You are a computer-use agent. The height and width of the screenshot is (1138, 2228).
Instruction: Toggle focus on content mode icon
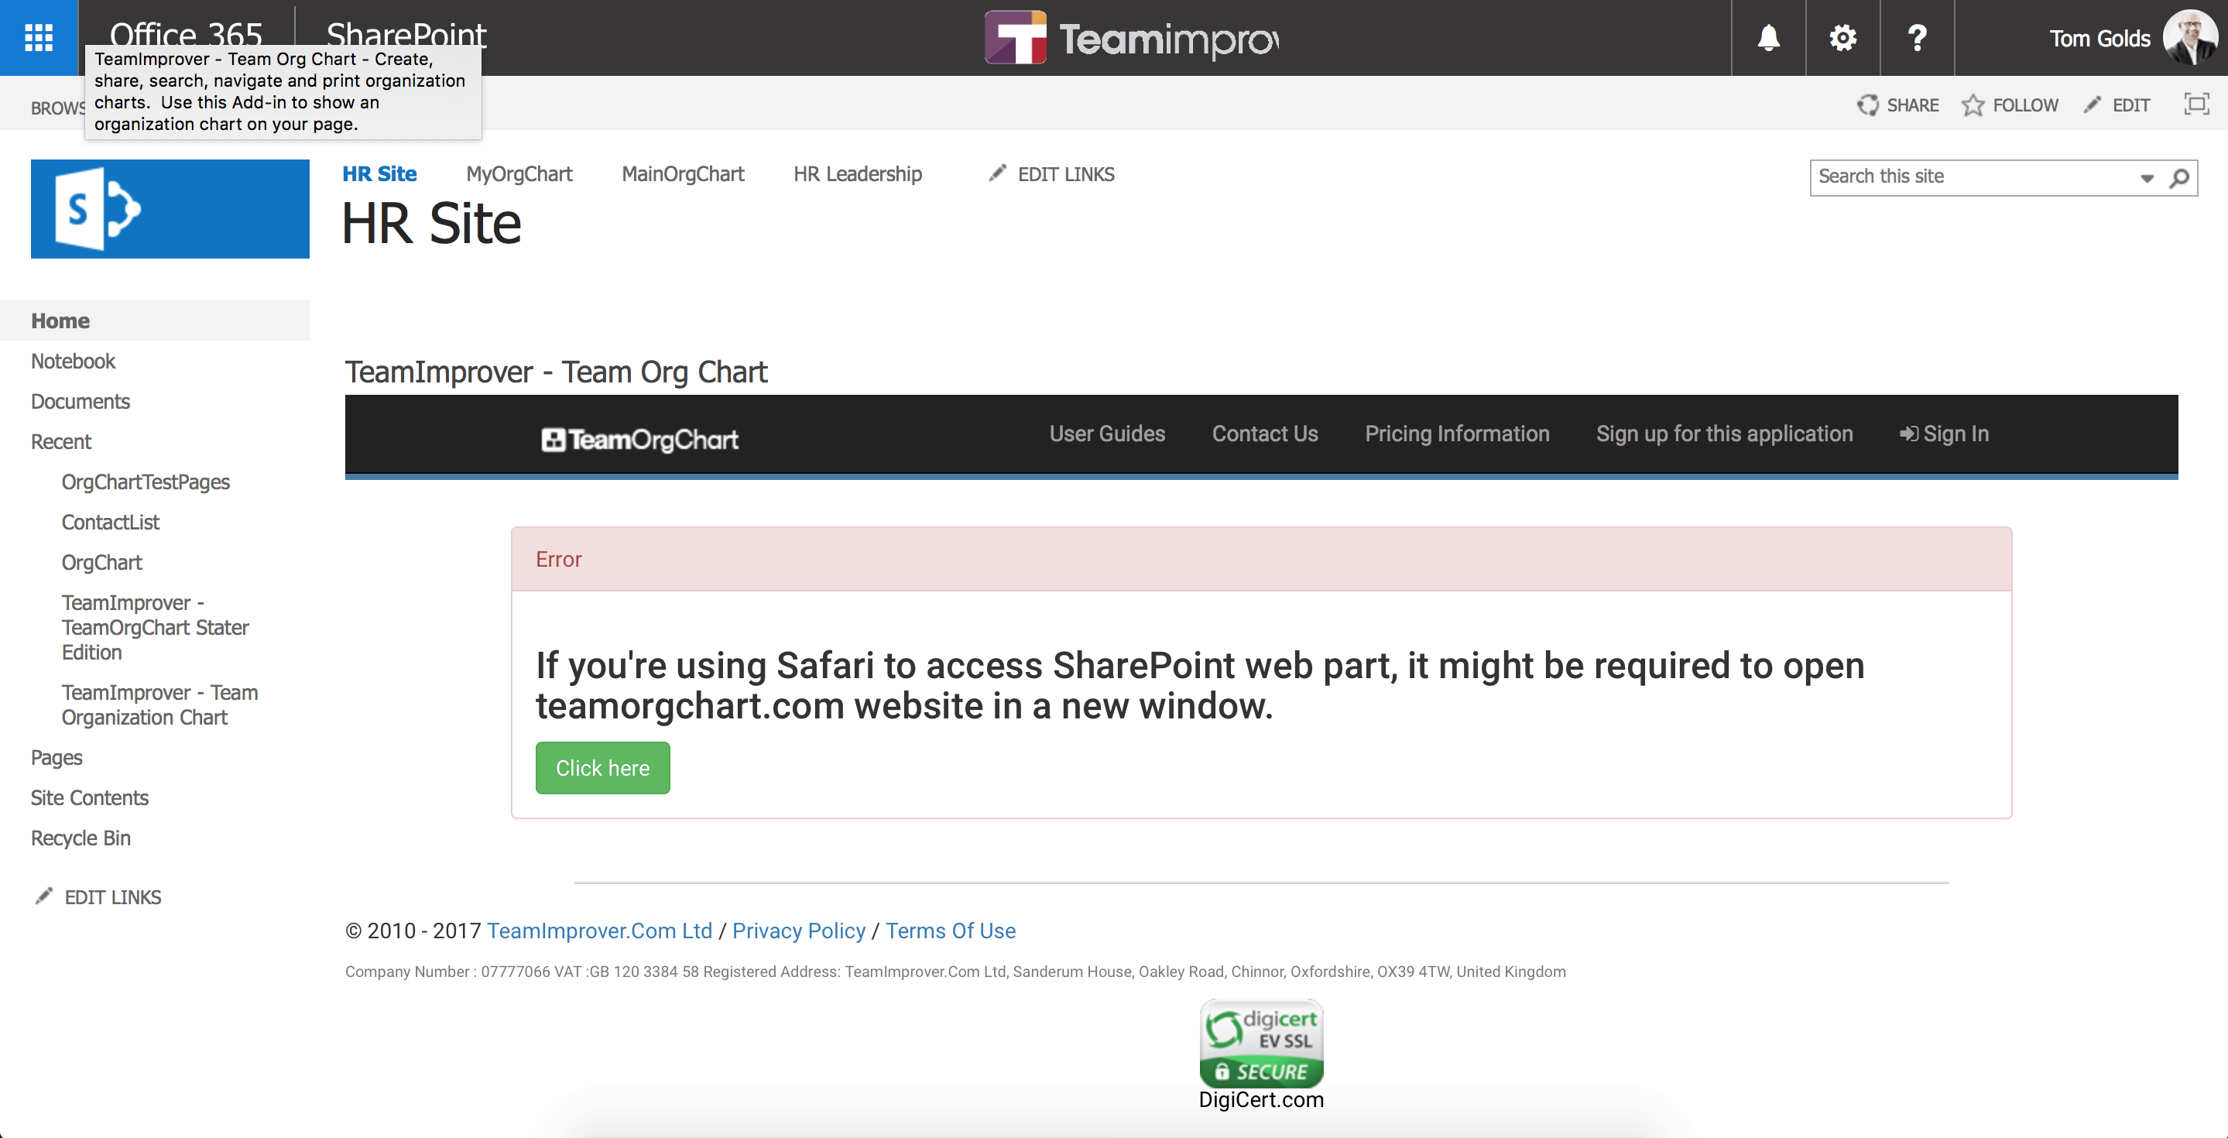pos(2195,105)
